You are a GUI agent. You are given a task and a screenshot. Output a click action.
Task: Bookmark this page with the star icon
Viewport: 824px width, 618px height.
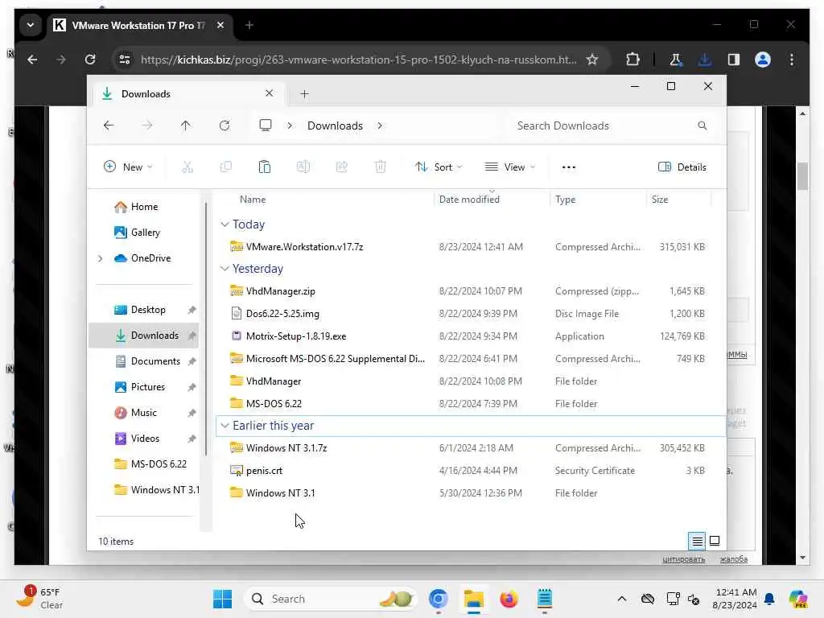[x=592, y=60]
